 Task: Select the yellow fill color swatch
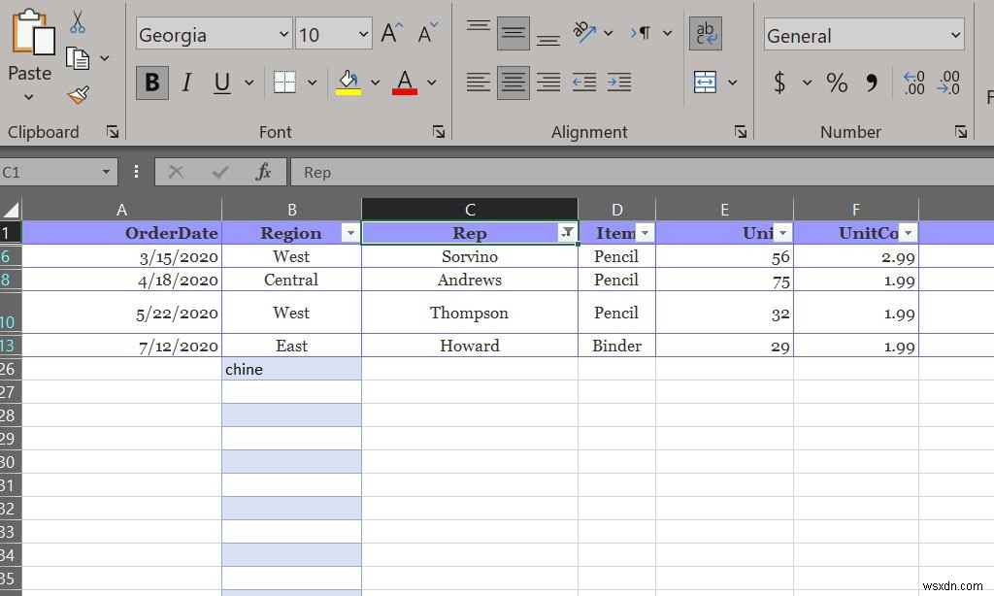(349, 92)
